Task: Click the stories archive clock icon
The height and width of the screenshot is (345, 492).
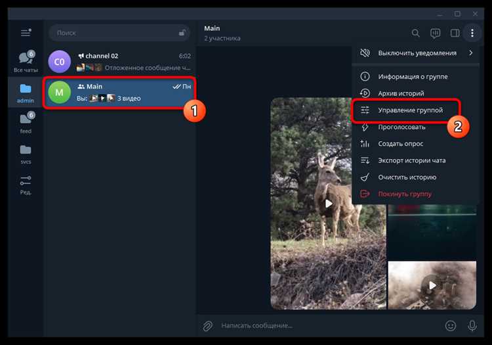Action: [365, 93]
